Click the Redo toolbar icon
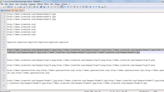 point(37,7)
